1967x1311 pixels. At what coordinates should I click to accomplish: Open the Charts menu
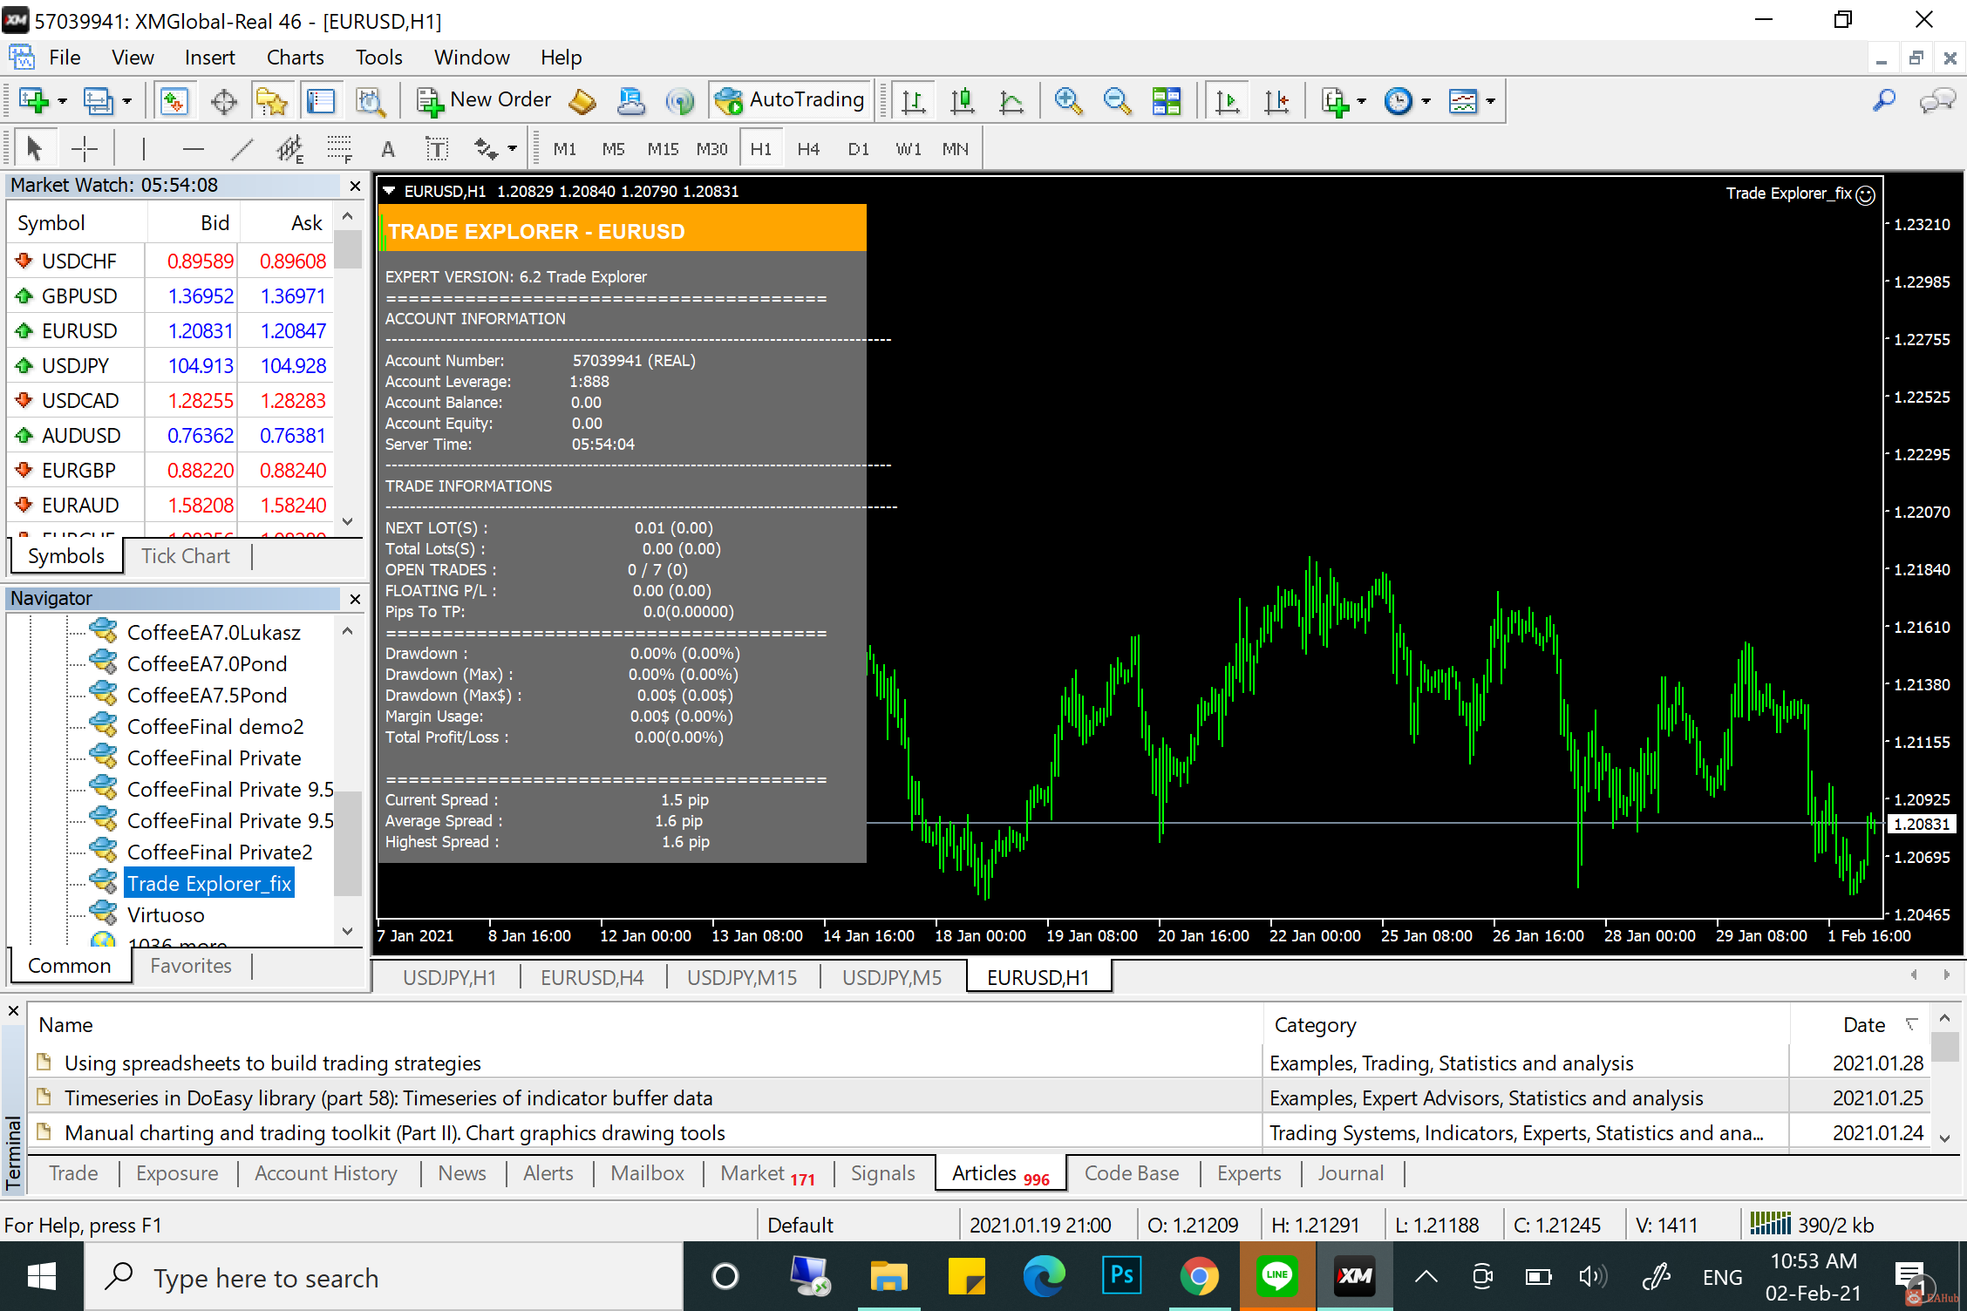[295, 58]
